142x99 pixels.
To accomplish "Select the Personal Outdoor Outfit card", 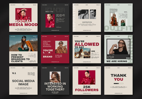I will [x=118, y=18].
